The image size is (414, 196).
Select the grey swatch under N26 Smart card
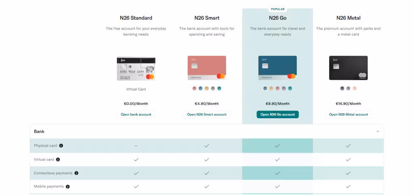213,88
